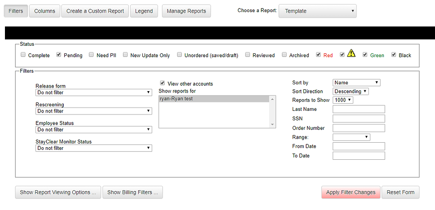
Task: Switch to the Columns tab
Action: point(44,11)
